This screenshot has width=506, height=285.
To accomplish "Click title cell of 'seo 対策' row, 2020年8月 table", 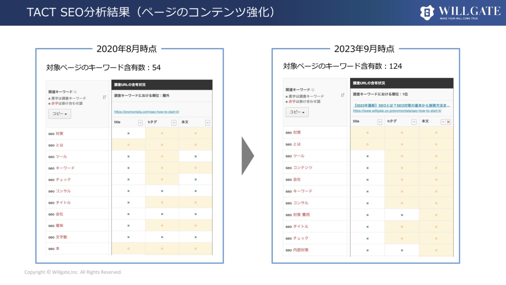I will (128, 133).
